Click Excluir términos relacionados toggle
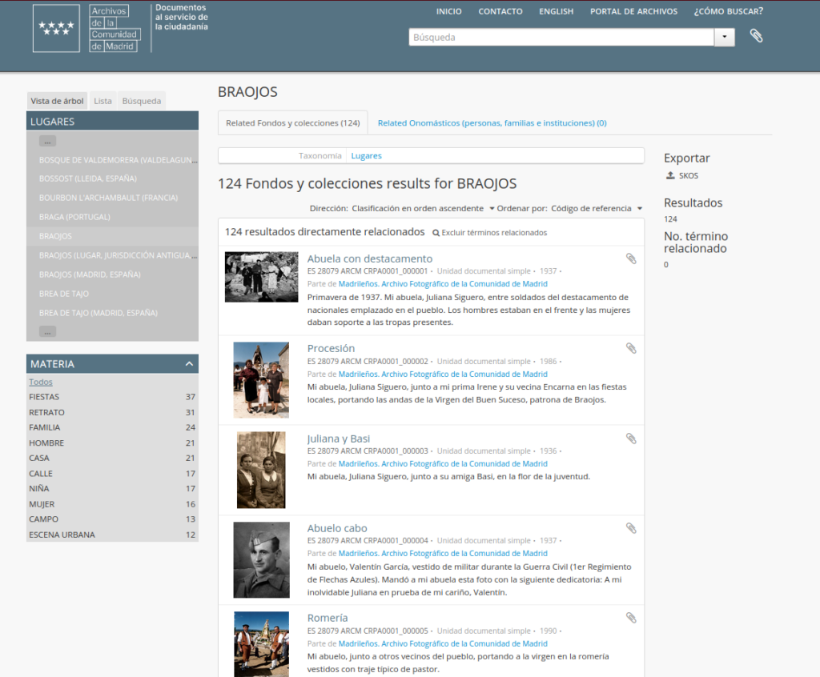The image size is (820, 677). click(x=489, y=233)
